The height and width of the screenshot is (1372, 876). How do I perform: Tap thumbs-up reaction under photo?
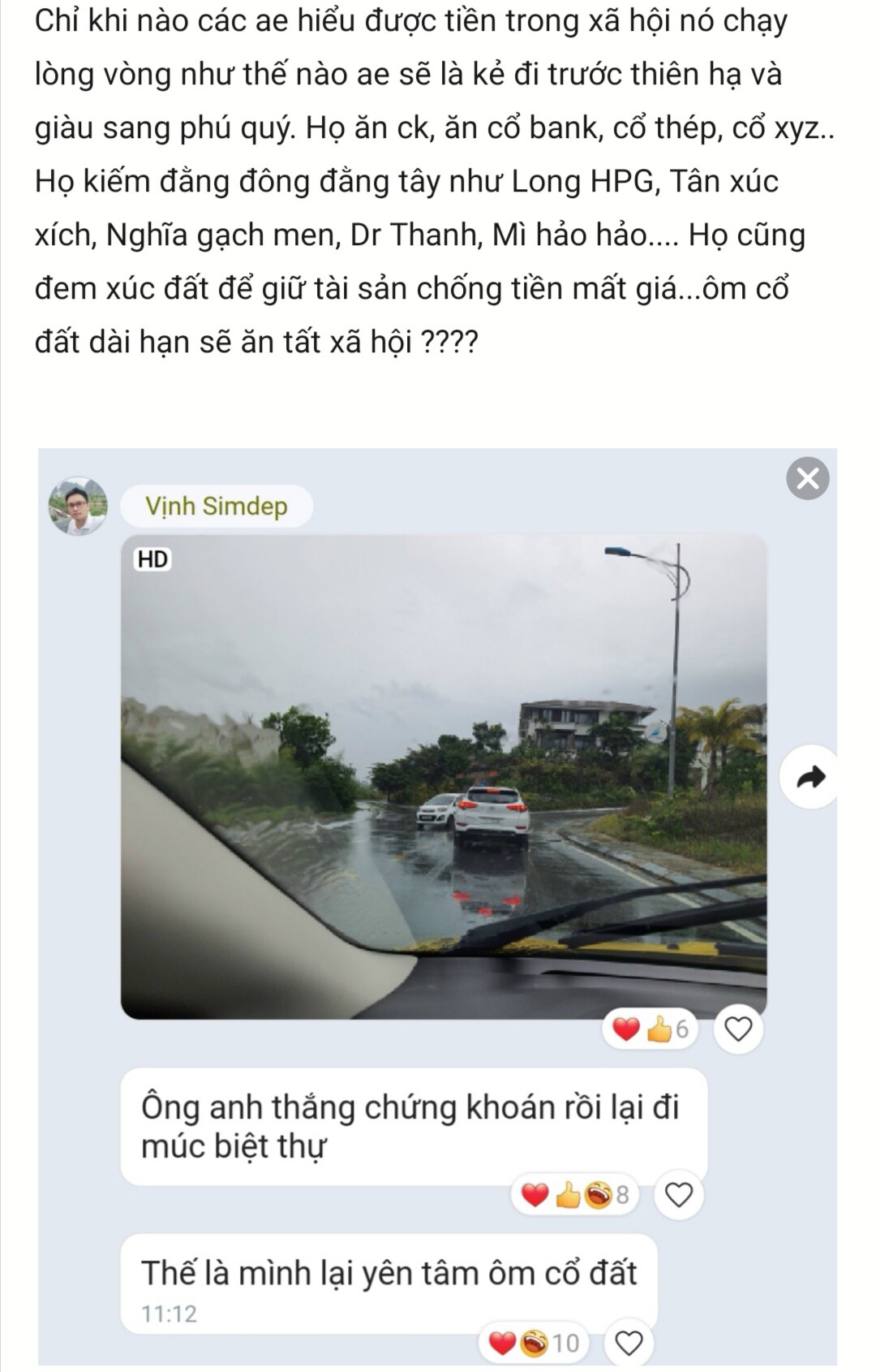(659, 1029)
